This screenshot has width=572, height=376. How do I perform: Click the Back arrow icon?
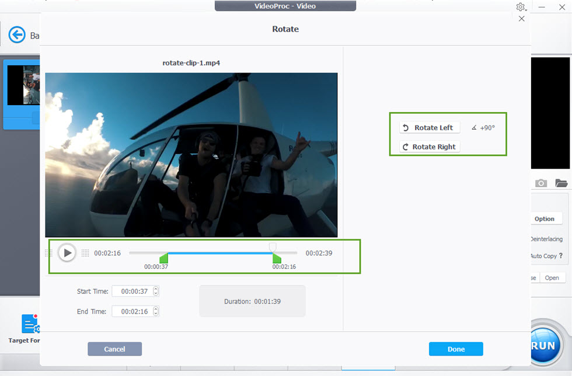coord(17,34)
